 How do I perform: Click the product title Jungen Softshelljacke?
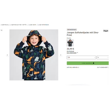coord(83,34)
